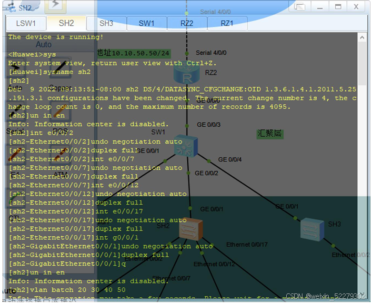Open the RZ2 terminal tab

(187, 23)
